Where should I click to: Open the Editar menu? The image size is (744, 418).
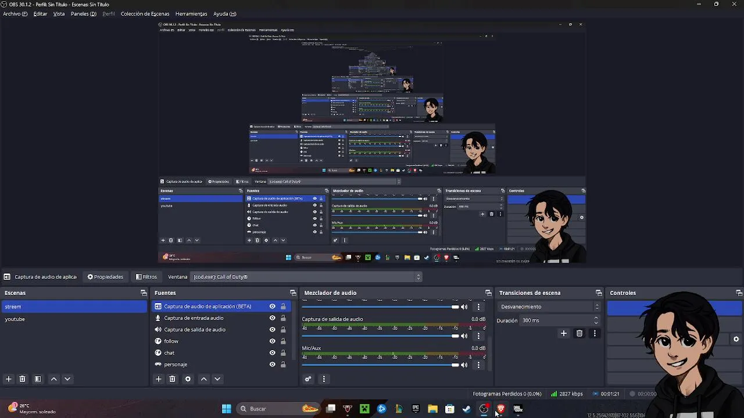click(40, 14)
